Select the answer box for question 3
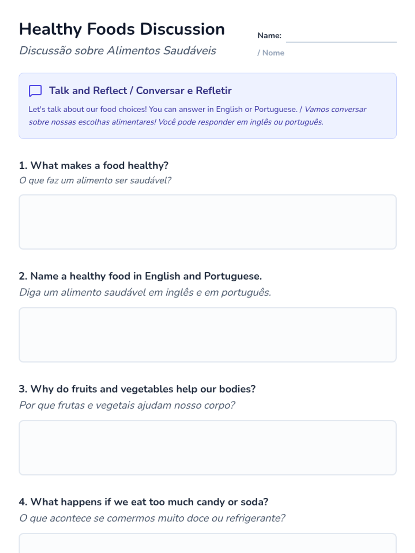This screenshot has height=553, width=415. (x=207, y=448)
